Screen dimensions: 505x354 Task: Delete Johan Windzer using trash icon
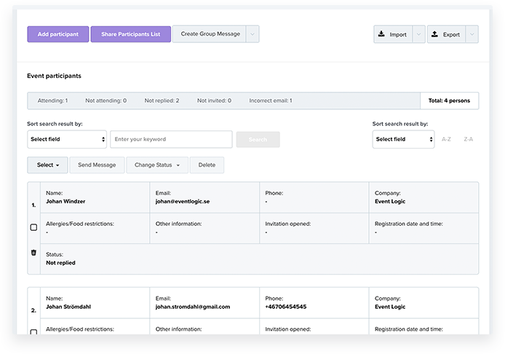[x=33, y=253]
